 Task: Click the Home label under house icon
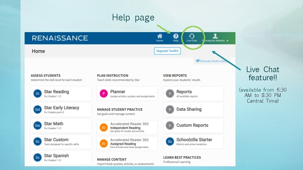click(160, 41)
